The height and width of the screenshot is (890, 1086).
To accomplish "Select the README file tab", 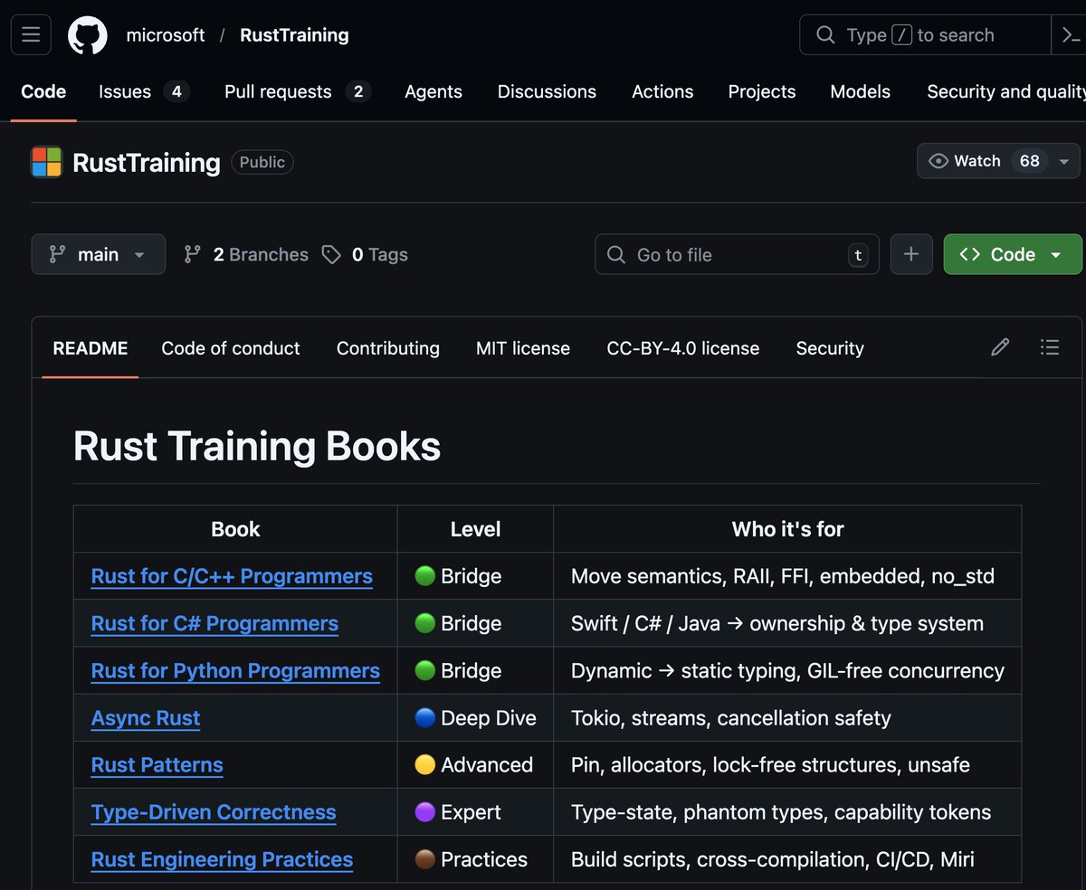I will (x=90, y=348).
